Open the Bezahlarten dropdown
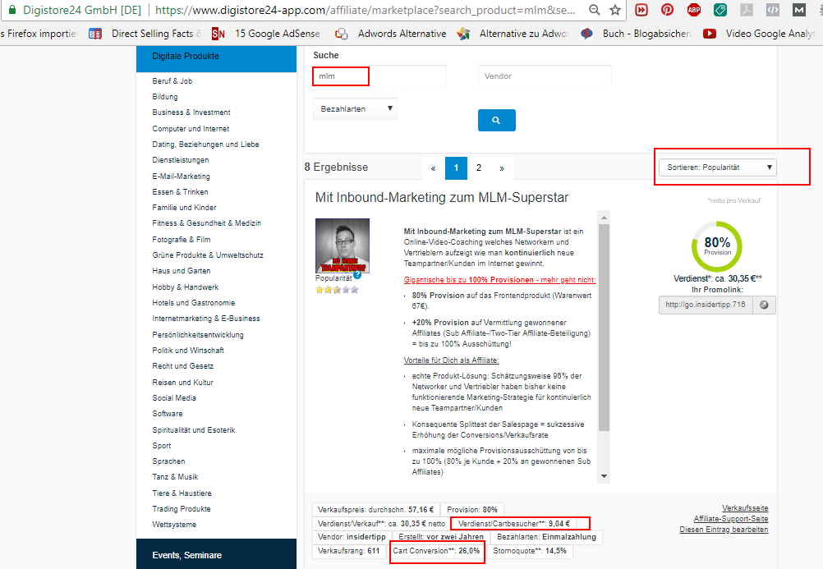 click(x=356, y=108)
